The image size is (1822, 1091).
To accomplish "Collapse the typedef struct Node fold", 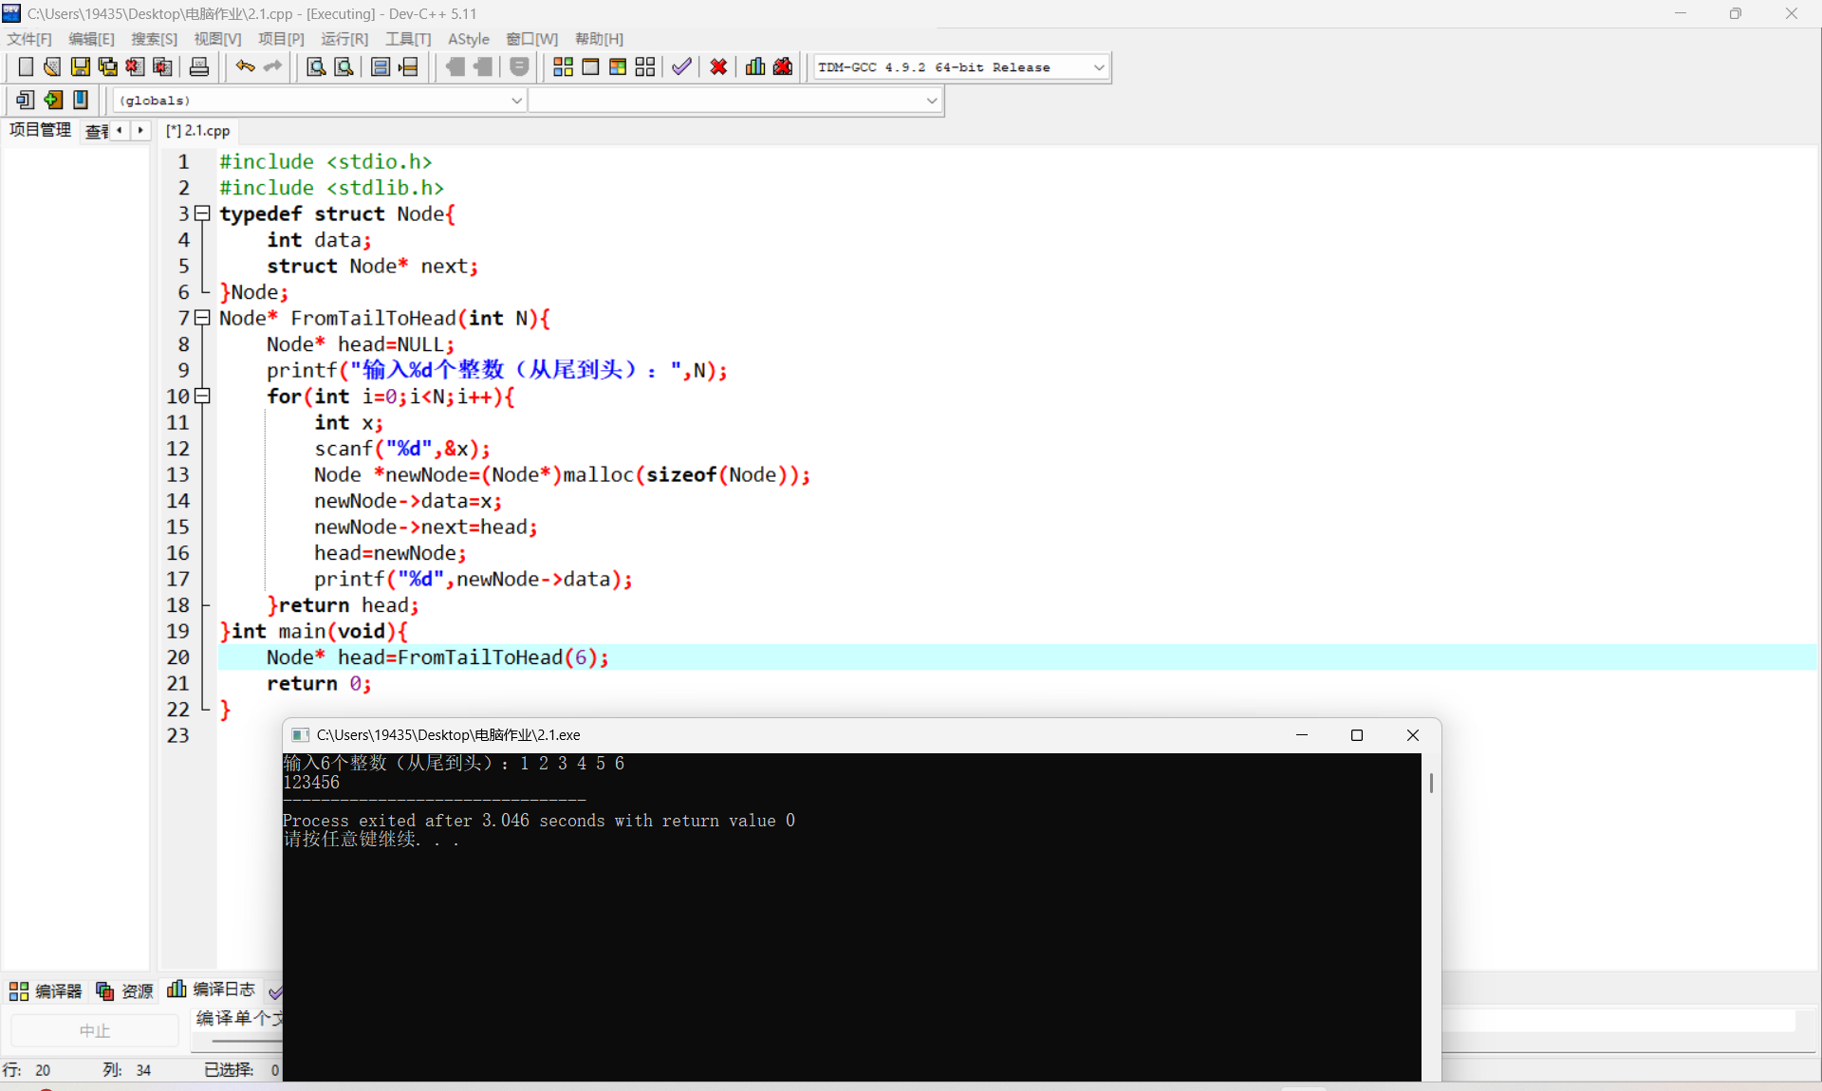I will [x=202, y=213].
